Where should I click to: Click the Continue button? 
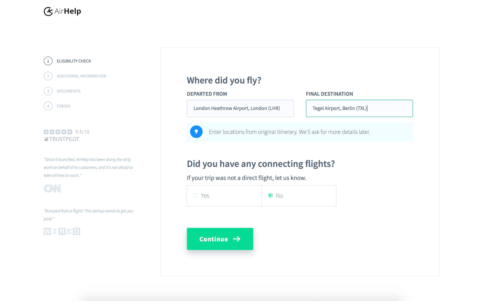point(220,239)
